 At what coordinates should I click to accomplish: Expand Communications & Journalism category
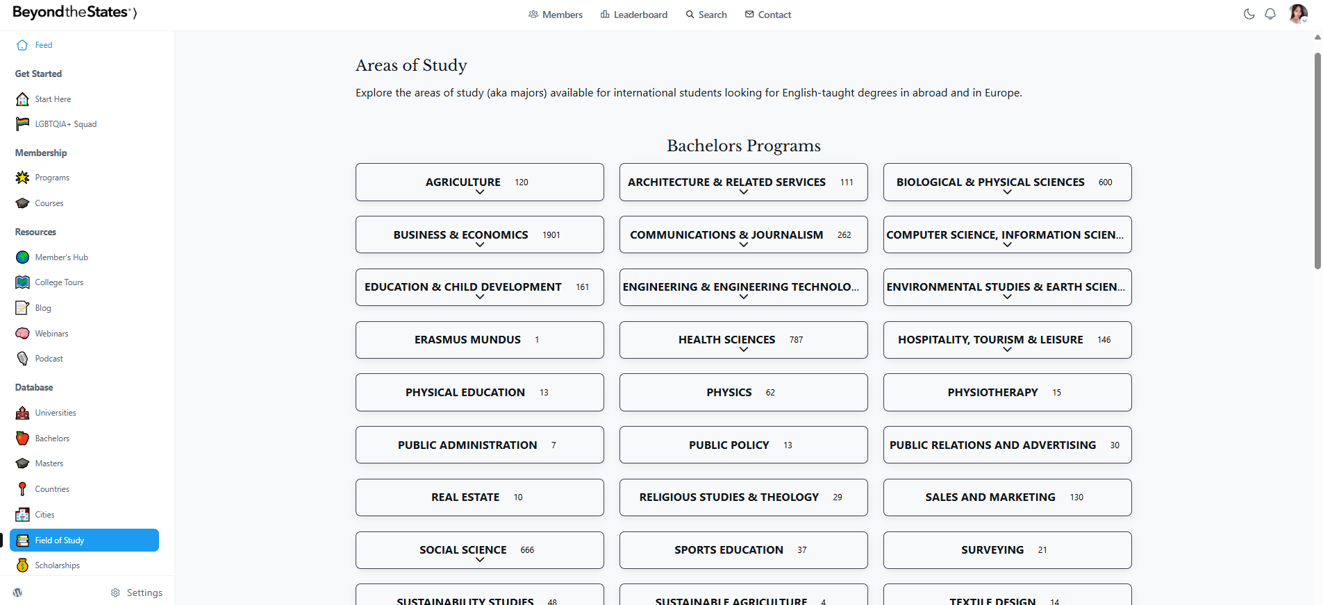[744, 235]
